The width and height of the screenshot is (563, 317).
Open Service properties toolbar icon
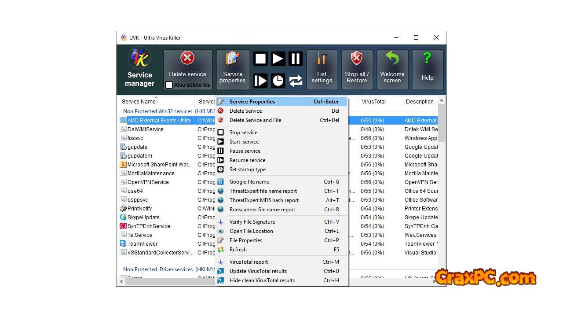coord(232,59)
